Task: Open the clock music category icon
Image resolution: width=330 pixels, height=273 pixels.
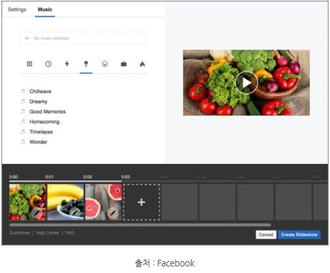Action: pos(48,64)
